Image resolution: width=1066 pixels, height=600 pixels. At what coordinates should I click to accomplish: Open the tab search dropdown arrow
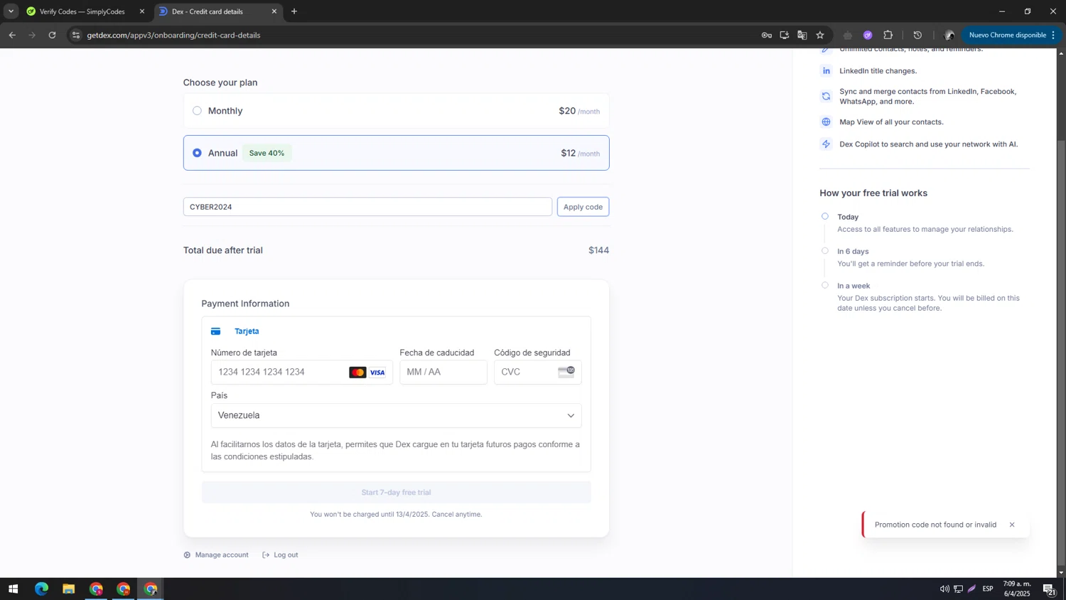[x=11, y=11]
